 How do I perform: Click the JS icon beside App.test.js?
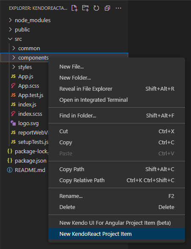click(x=13, y=95)
